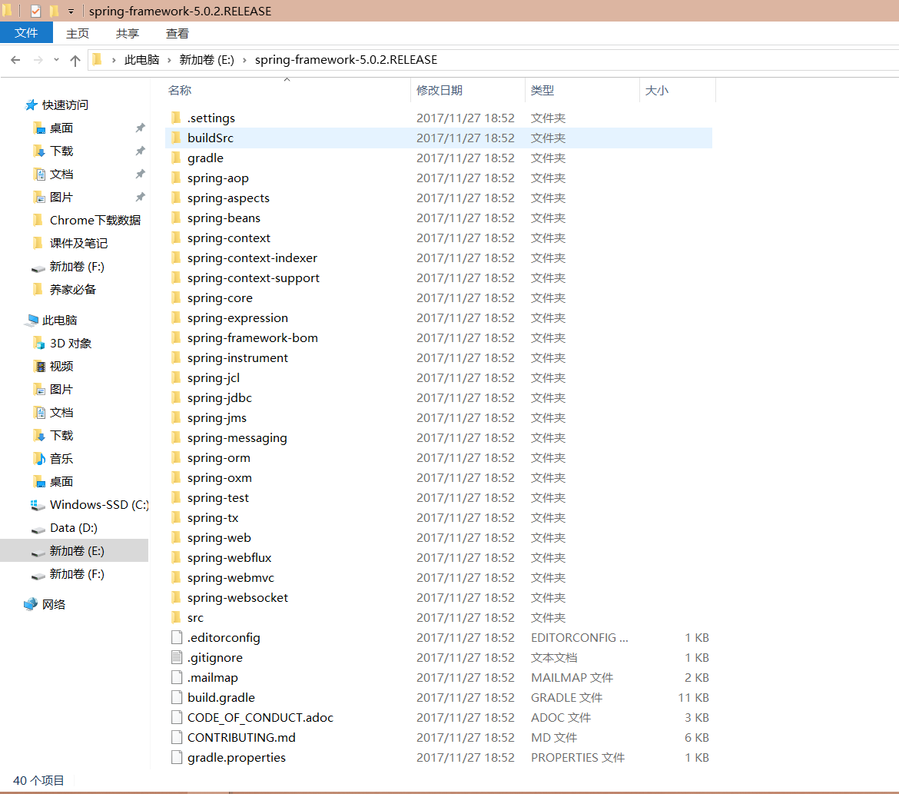Select the spring-webmvc folder icon
The height and width of the screenshot is (794, 899).
[x=177, y=578]
